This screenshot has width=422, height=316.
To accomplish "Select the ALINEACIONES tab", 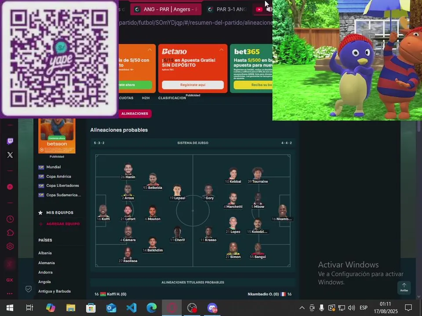I will point(135,114).
